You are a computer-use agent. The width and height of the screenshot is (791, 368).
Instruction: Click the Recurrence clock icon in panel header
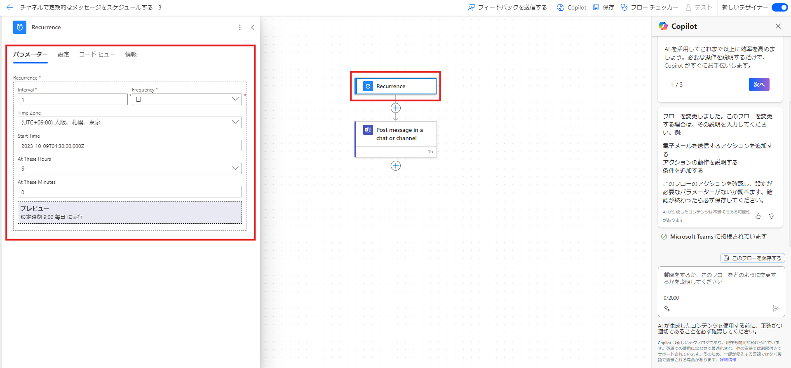pyautogui.click(x=20, y=27)
